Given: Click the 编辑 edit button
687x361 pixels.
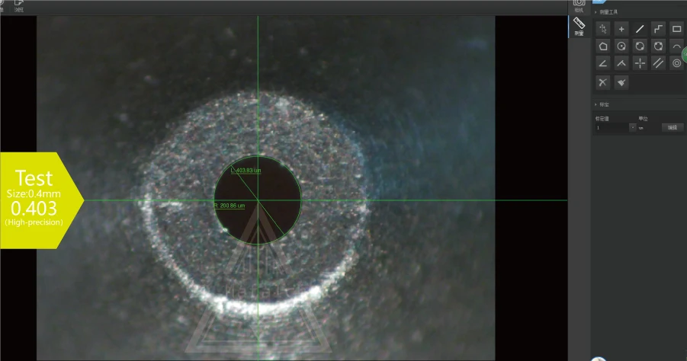Looking at the screenshot, I should coord(672,127).
